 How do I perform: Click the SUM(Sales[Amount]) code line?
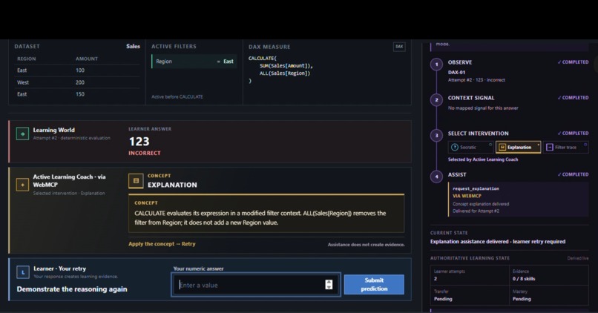click(x=286, y=65)
